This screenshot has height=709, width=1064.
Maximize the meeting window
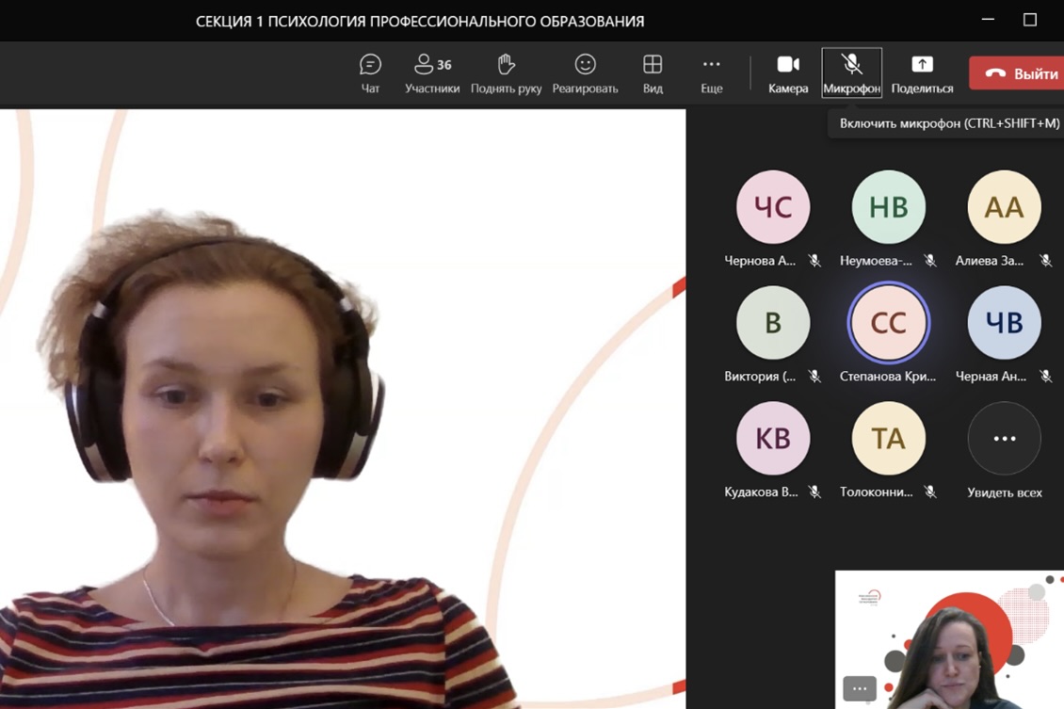[1030, 20]
